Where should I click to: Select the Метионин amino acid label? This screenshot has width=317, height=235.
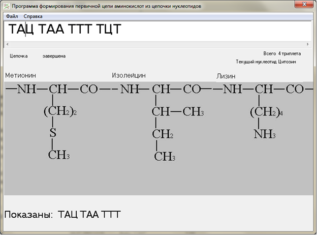20,75
